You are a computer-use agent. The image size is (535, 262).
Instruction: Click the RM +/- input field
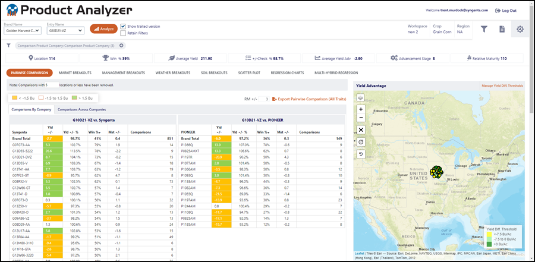pyautogui.click(x=263, y=99)
